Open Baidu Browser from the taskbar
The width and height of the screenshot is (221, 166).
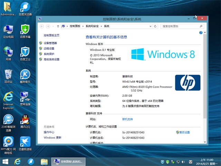pyautogui.click(x=31, y=162)
